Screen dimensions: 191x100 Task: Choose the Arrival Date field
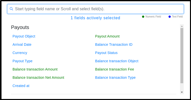tap(22, 44)
